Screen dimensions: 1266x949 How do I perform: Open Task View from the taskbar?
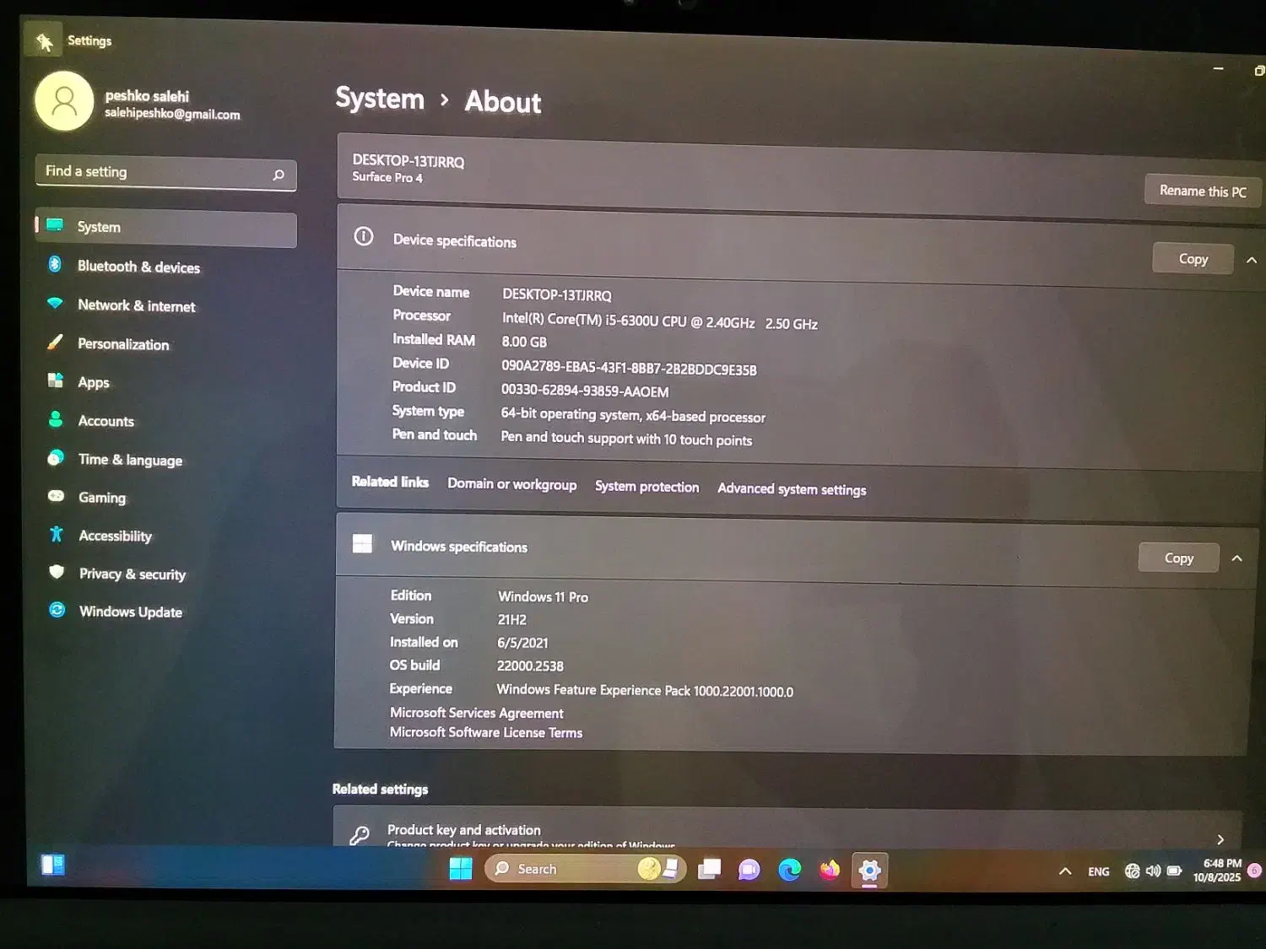[x=710, y=870]
